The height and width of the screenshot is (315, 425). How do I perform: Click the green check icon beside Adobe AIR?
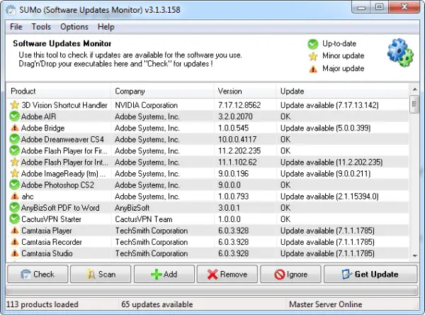pyautogui.click(x=14, y=116)
